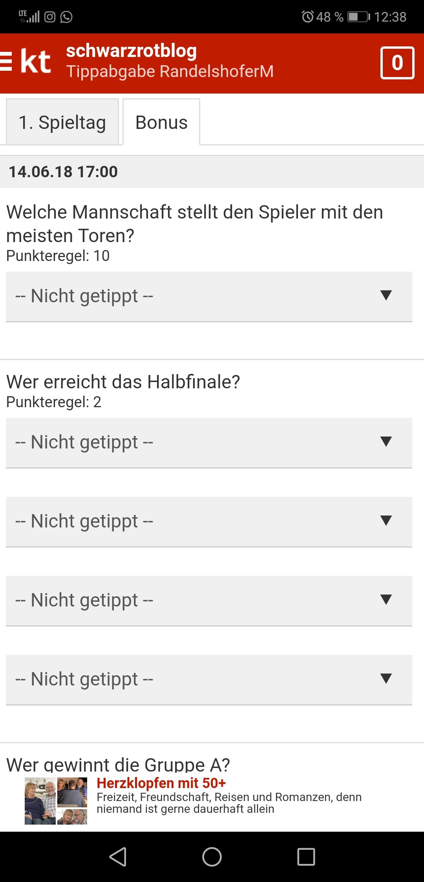The height and width of the screenshot is (882, 424).
Task: Tap the Instagram notification icon
Action: [x=50, y=17]
